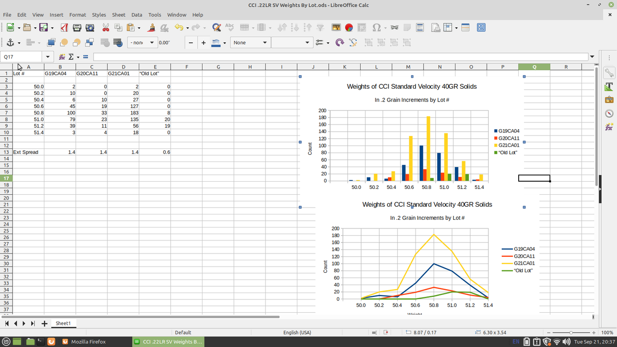Open Mozilla Firefox in taskbar

point(88,342)
